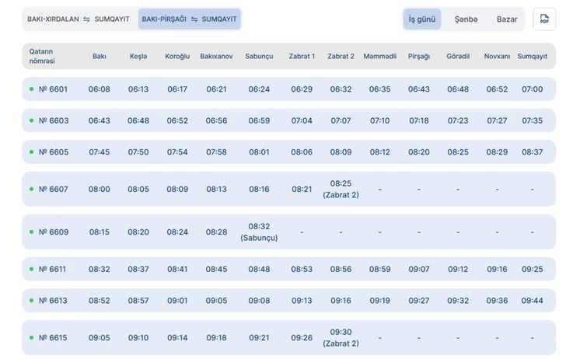This screenshot has height=359, width=566.
Task: Click the Sumqayıt column header
Action: pos(532,56)
